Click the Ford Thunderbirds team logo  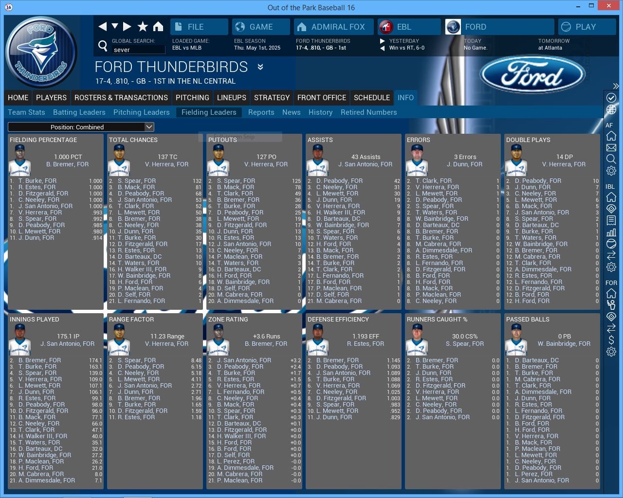click(42, 52)
